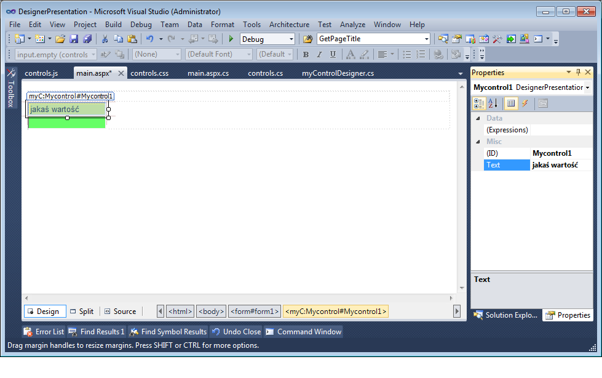Select the <form#form1> tag breadcrumb

click(255, 311)
